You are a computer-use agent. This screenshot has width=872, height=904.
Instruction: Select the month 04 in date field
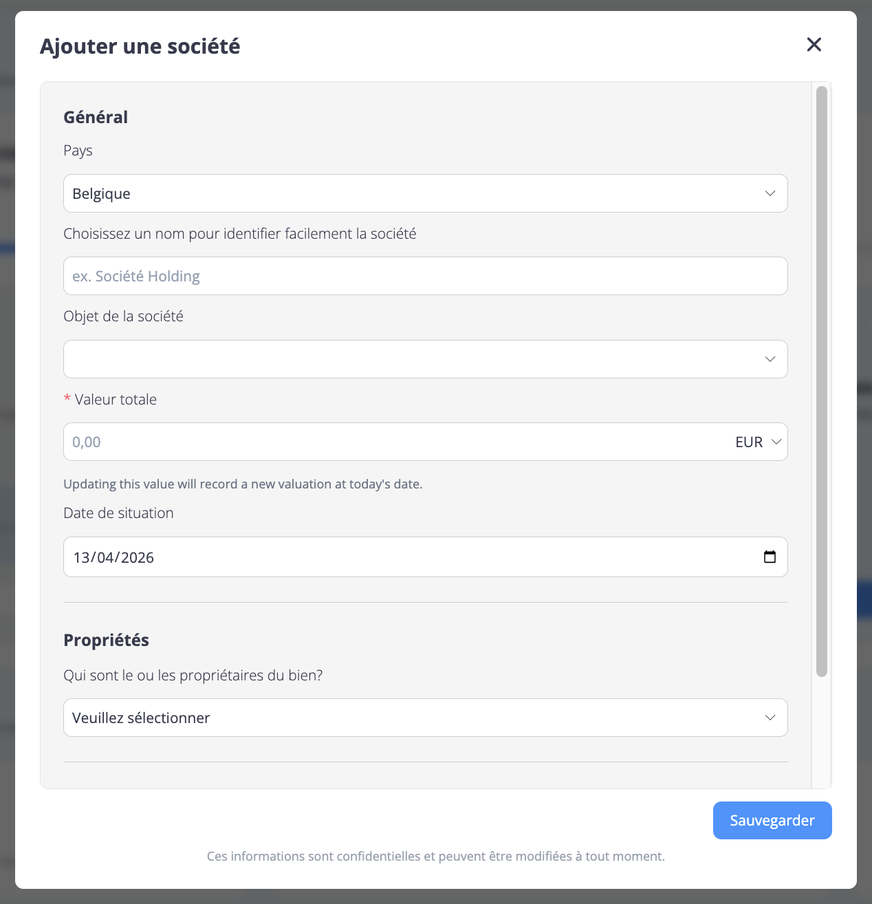click(x=105, y=557)
